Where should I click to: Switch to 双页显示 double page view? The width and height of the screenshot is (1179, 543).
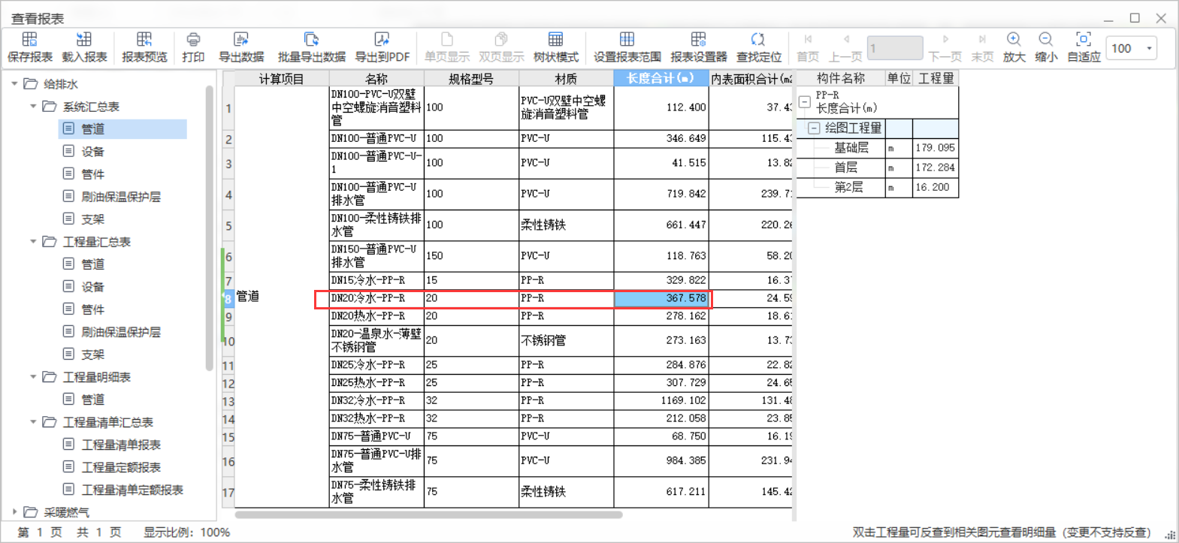(501, 47)
